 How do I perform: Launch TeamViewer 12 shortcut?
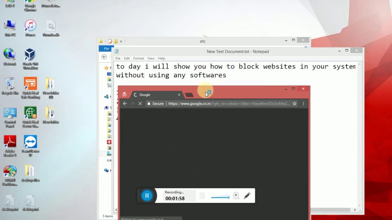pos(30,146)
